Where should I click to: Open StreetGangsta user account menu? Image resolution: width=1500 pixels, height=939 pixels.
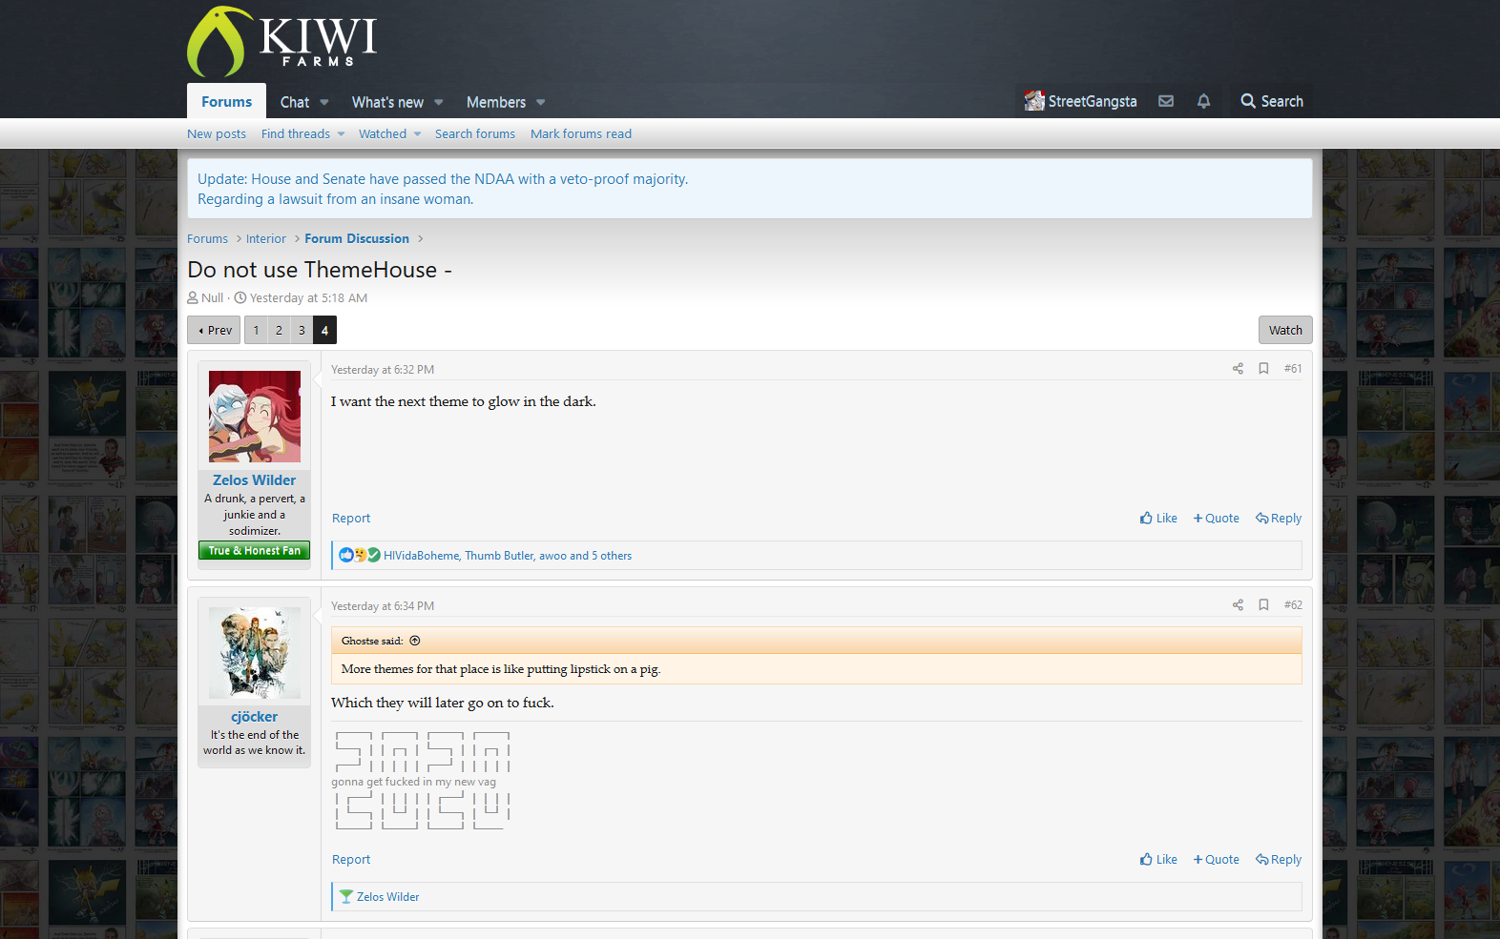click(1080, 101)
